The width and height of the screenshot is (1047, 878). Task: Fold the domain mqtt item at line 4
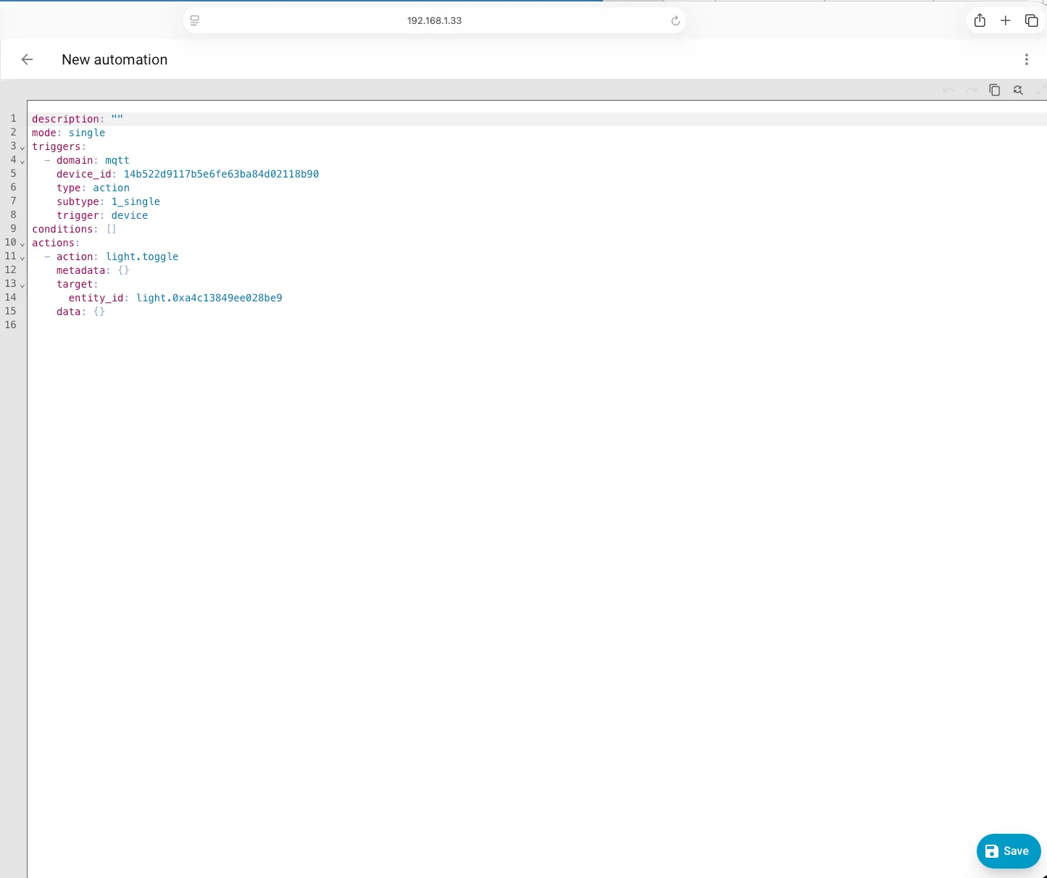pyautogui.click(x=22, y=162)
